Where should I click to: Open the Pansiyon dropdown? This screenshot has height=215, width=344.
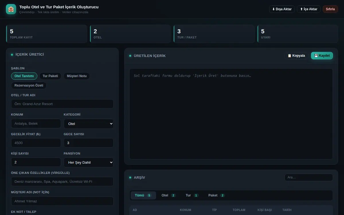[89, 162]
